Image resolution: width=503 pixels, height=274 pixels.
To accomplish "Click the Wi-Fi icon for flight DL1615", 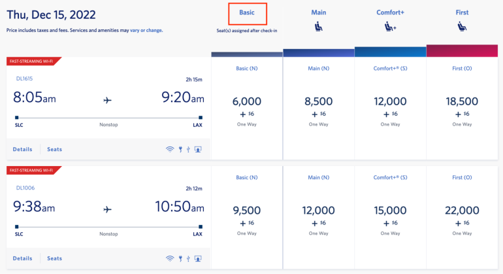I will click(x=170, y=149).
